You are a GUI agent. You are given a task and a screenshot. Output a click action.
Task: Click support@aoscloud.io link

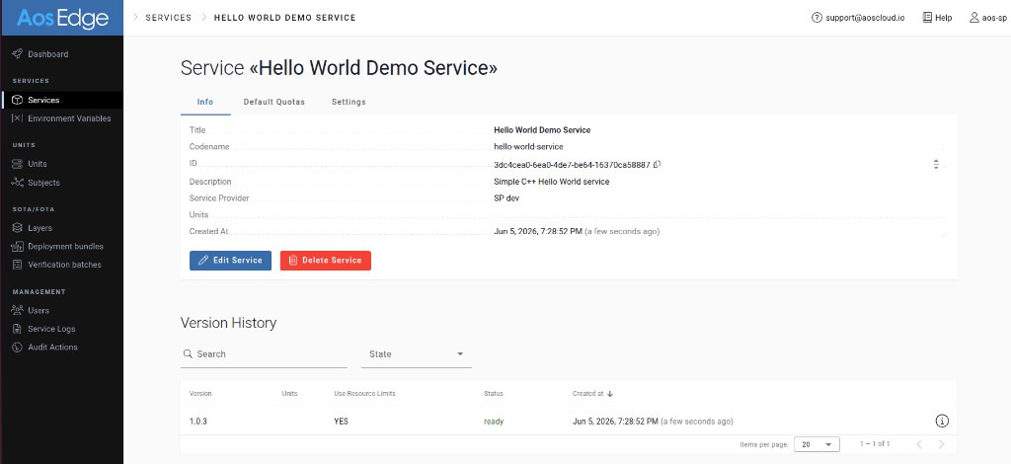pos(865,18)
